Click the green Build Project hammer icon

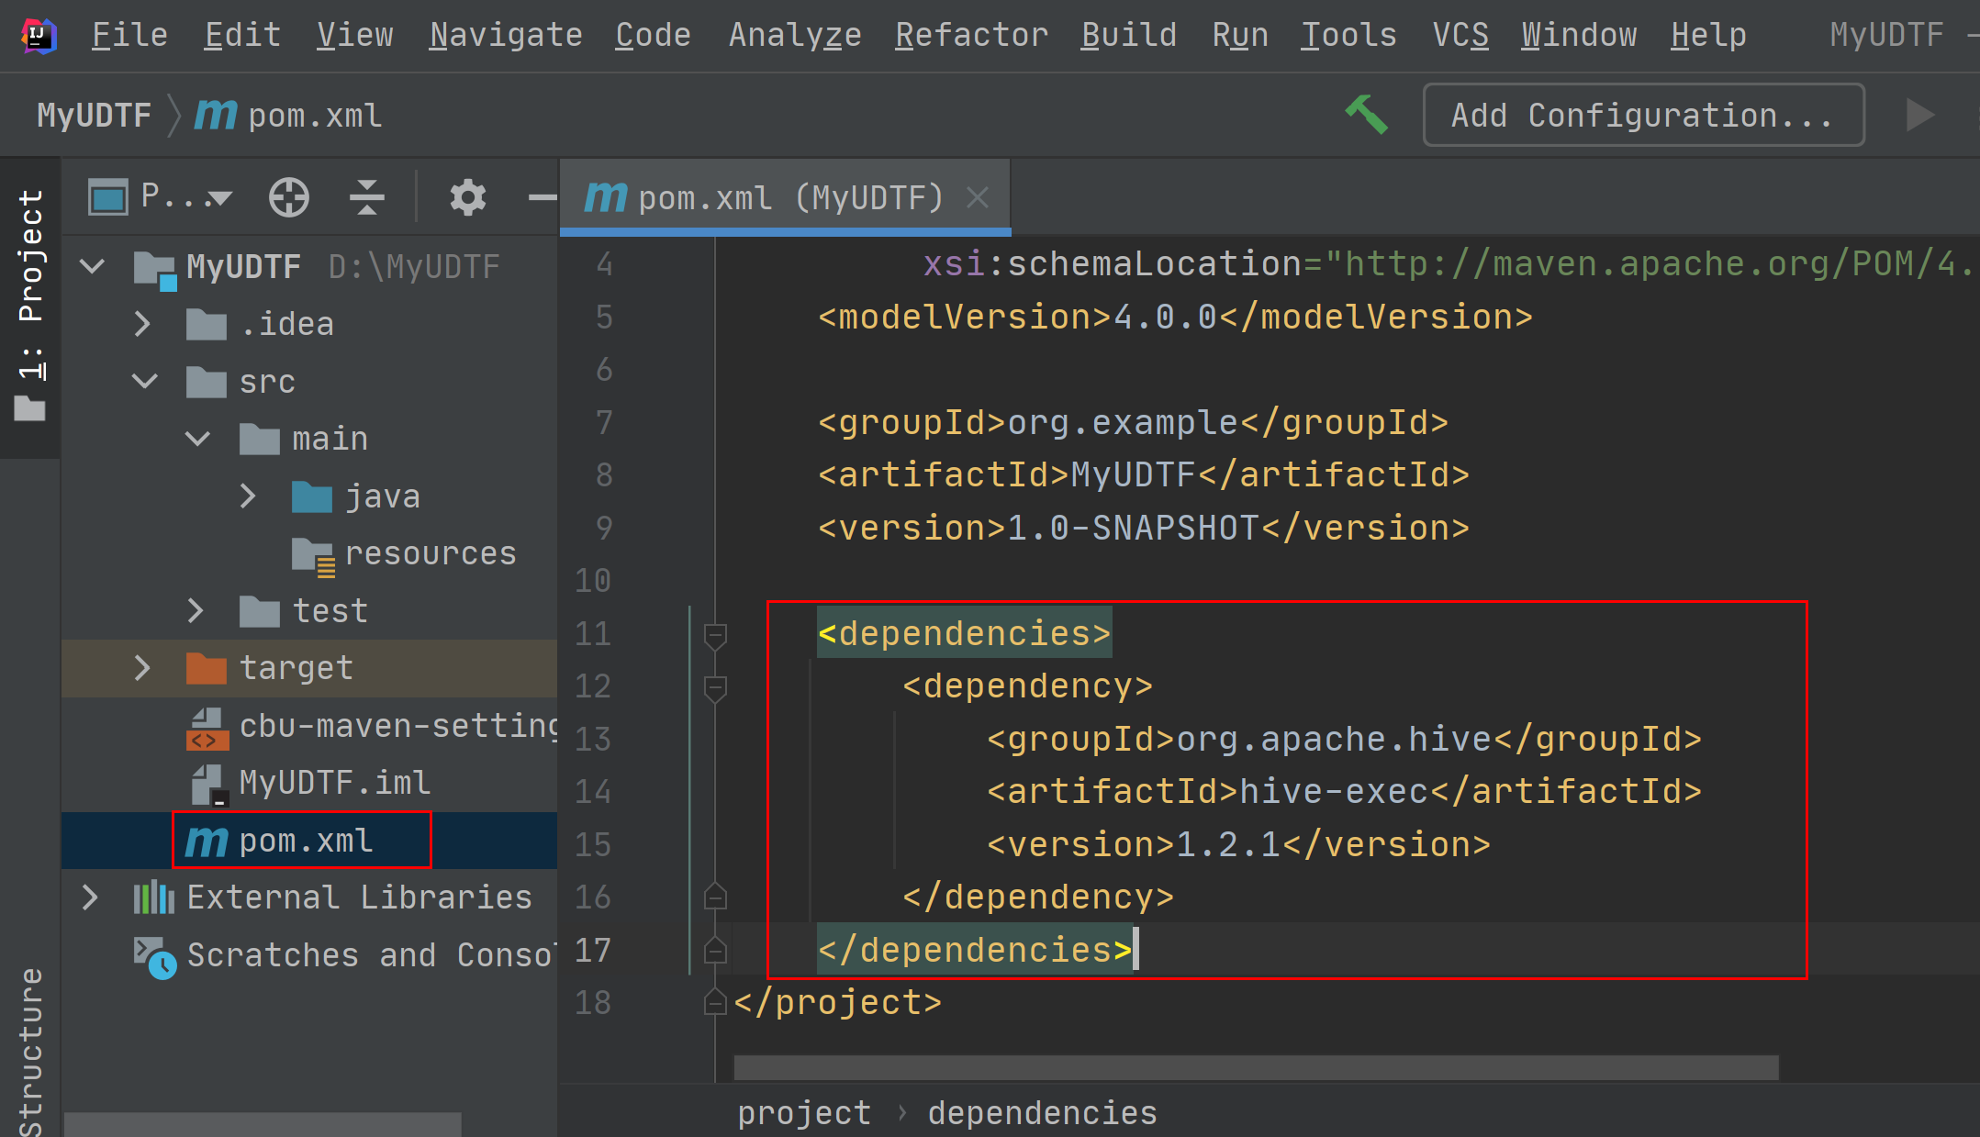coord(1367,116)
